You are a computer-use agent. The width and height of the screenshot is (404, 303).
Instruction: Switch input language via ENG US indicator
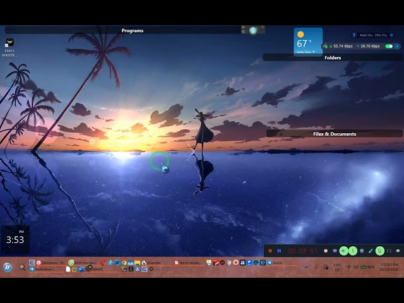tap(337, 267)
